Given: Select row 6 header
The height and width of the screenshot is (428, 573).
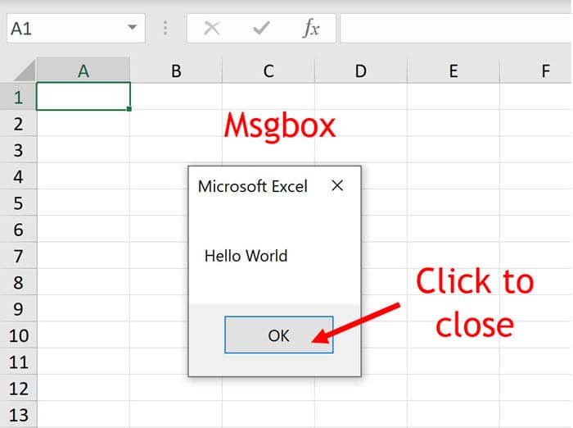Looking at the screenshot, I should tap(18, 230).
